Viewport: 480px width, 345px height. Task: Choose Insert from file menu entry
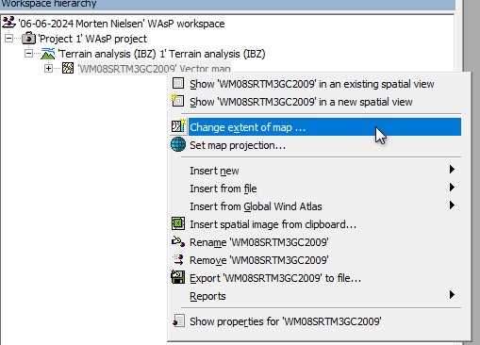click(316, 189)
